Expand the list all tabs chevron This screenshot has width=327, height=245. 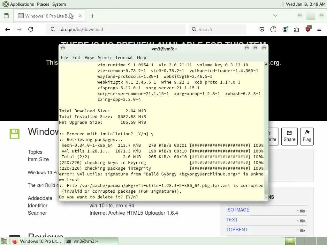point(275,16)
